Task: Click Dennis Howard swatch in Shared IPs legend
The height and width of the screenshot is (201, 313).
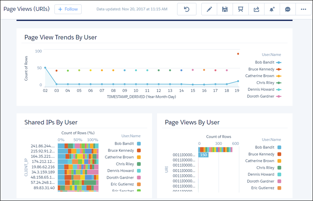Action: 139,171
